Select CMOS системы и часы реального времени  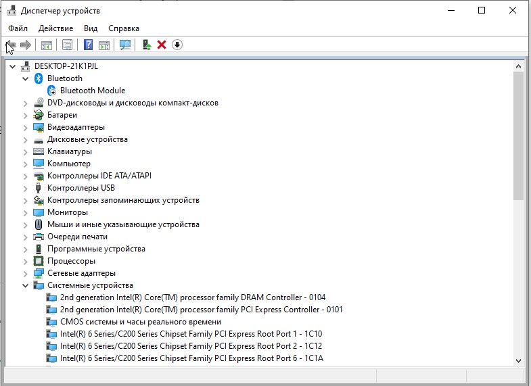tap(141, 322)
